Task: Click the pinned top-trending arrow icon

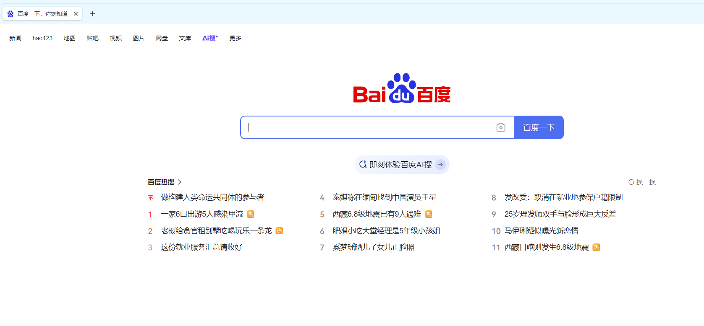Action: pos(150,197)
